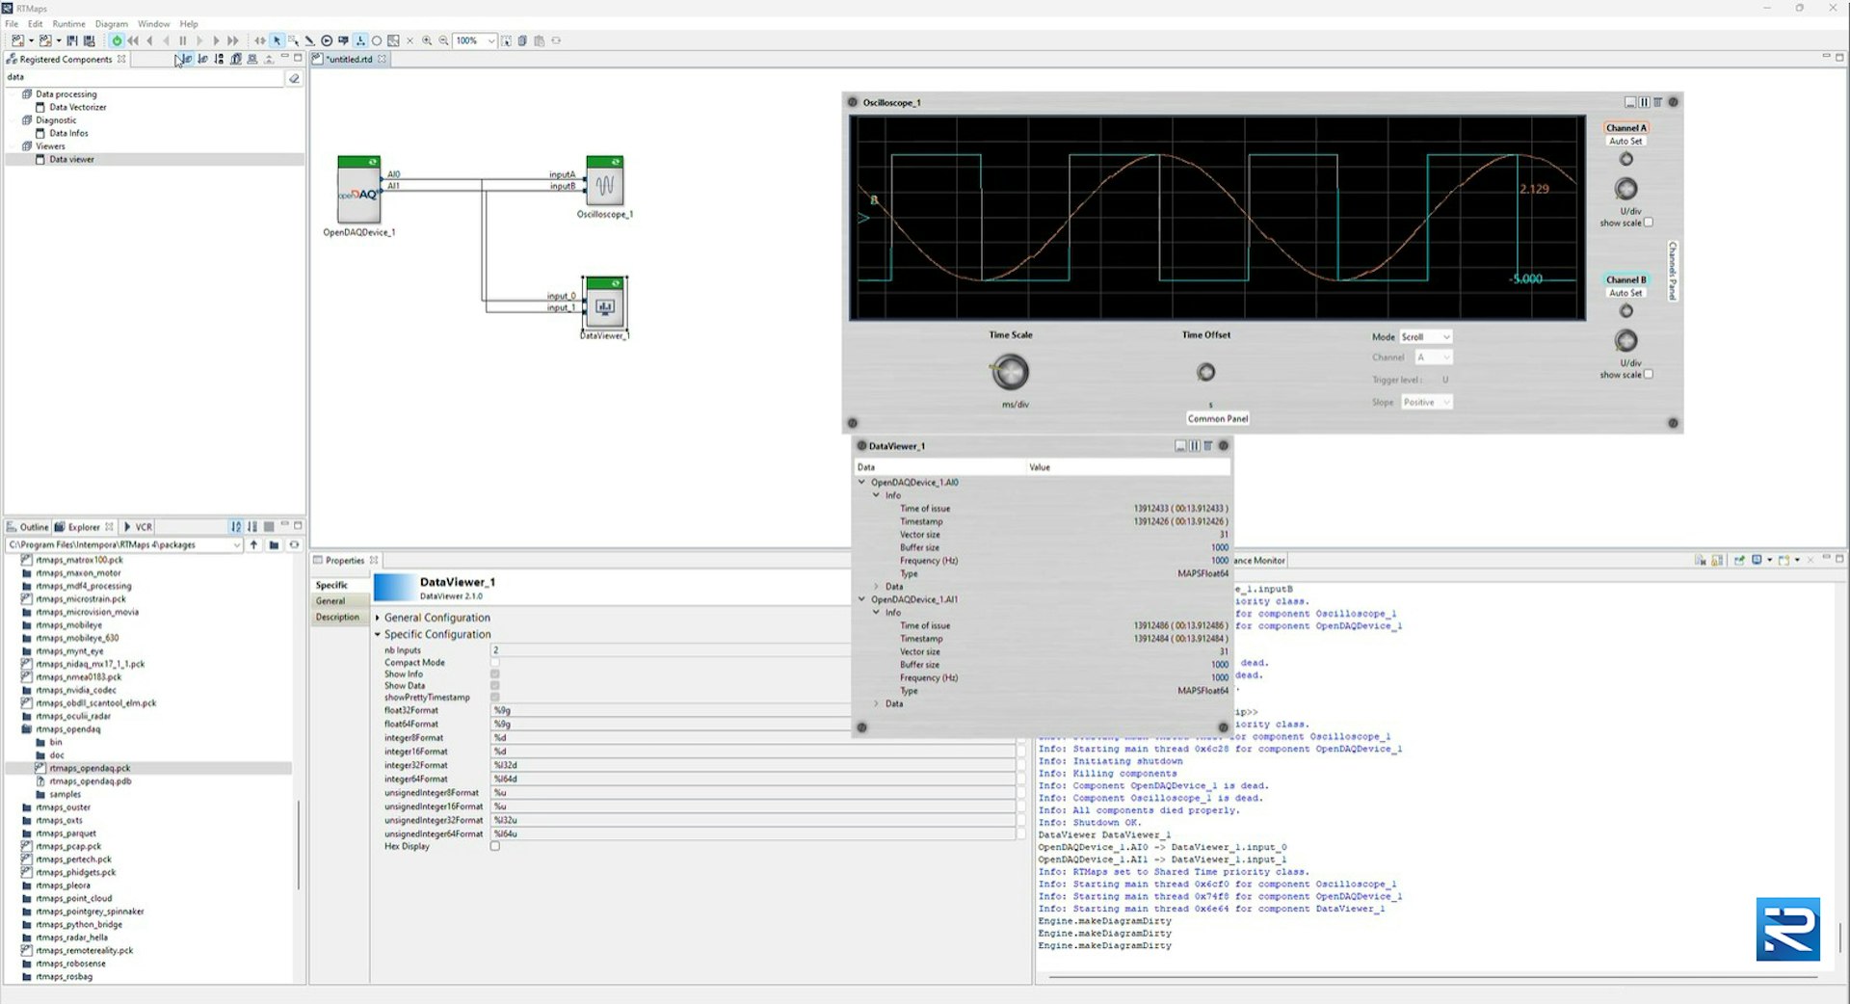Click the delete X toolbar icon
Image resolution: width=1850 pixels, height=1004 pixels.
point(410,40)
